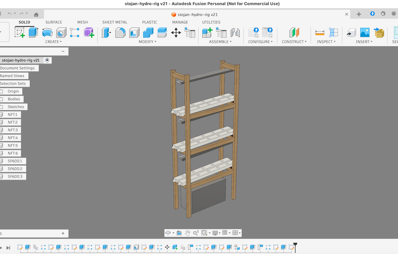Switch to the SHEET METAL tab
Screen dimensions: 398x254
[x=115, y=22]
